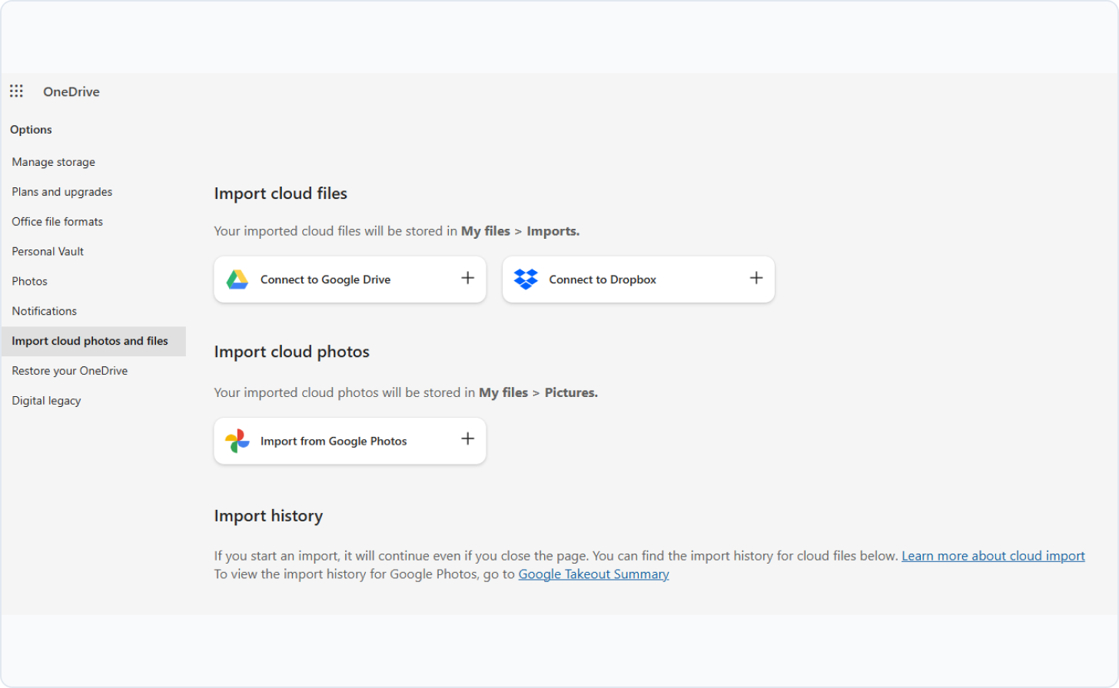Click the Import cloud files heading

point(281,193)
